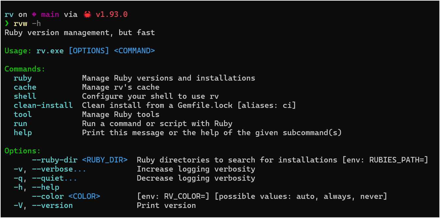Point at the 'tool' command entry
The height and width of the screenshot is (218, 440).
pyautogui.click(x=23, y=115)
